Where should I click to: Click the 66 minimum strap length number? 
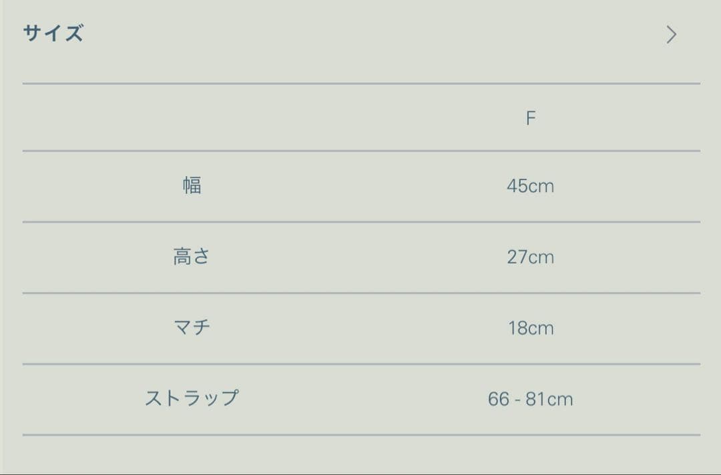point(499,400)
